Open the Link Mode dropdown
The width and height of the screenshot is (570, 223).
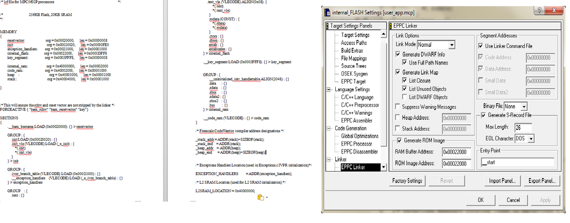452,45
